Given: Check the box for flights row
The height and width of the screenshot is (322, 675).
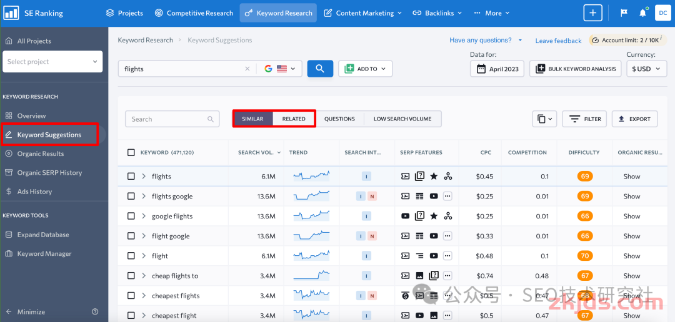Looking at the screenshot, I should [x=131, y=176].
